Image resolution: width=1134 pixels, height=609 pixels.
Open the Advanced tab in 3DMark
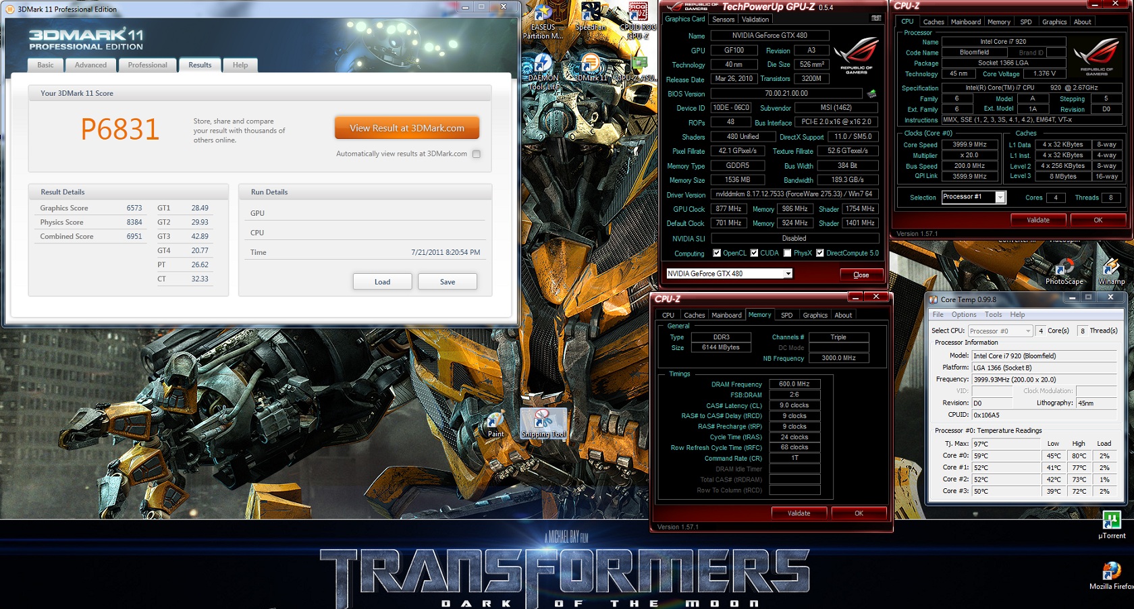90,65
